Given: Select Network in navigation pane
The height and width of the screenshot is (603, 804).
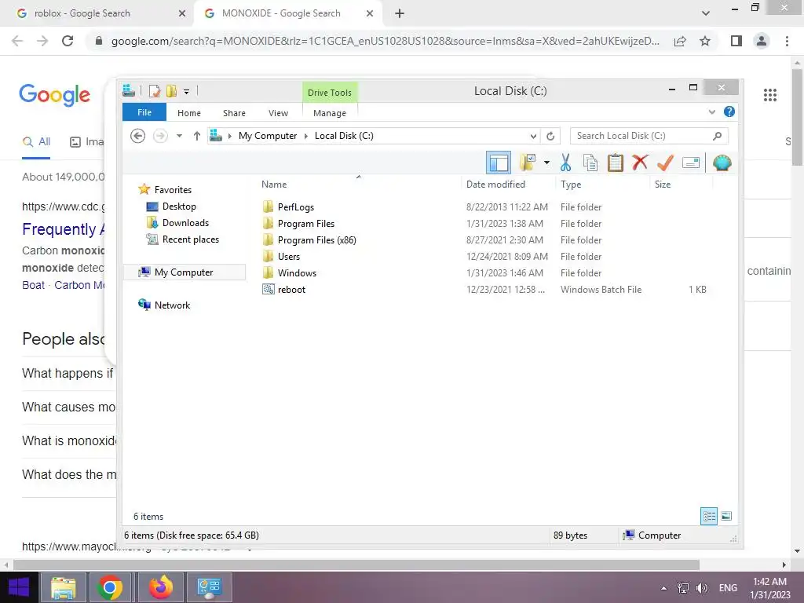Looking at the screenshot, I should pyautogui.click(x=172, y=305).
